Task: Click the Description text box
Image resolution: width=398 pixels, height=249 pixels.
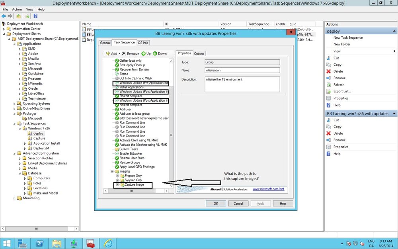Action: (x=242, y=84)
